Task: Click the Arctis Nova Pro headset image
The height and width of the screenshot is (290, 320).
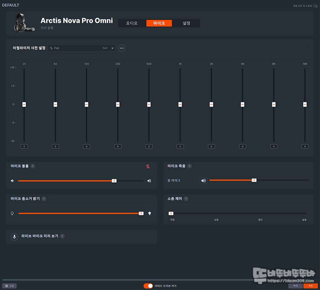Action: (24, 23)
